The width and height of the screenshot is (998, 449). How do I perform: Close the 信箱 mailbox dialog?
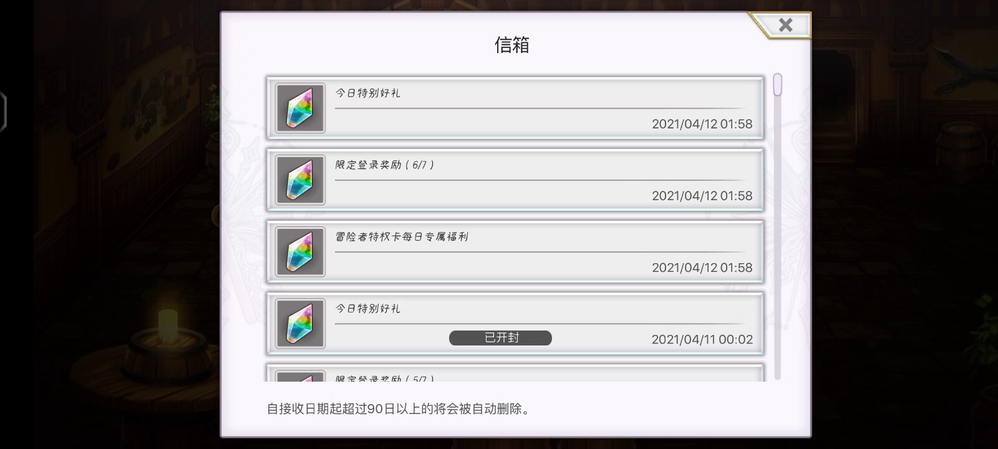[785, 25]
